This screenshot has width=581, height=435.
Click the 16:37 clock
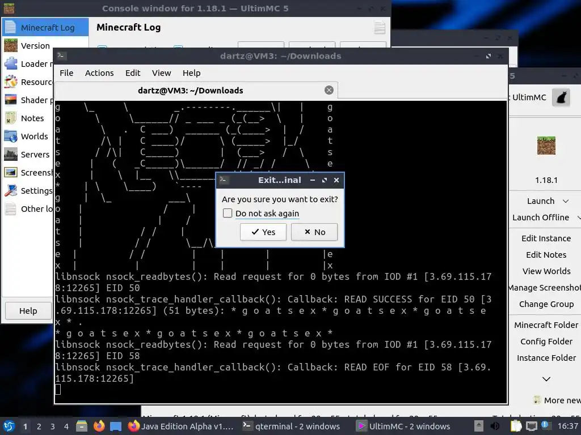click(x=567, y=426)
